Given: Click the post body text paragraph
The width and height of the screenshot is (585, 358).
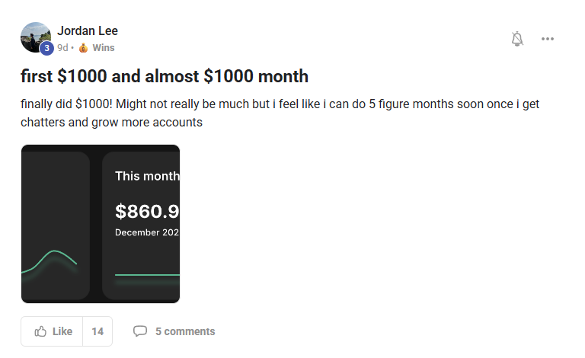Looking at the screenshot, I should [x=279, y=113].
